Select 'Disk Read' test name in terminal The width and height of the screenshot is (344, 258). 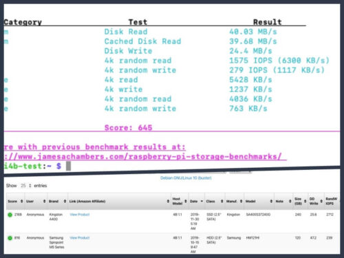[x=126, y=32]
